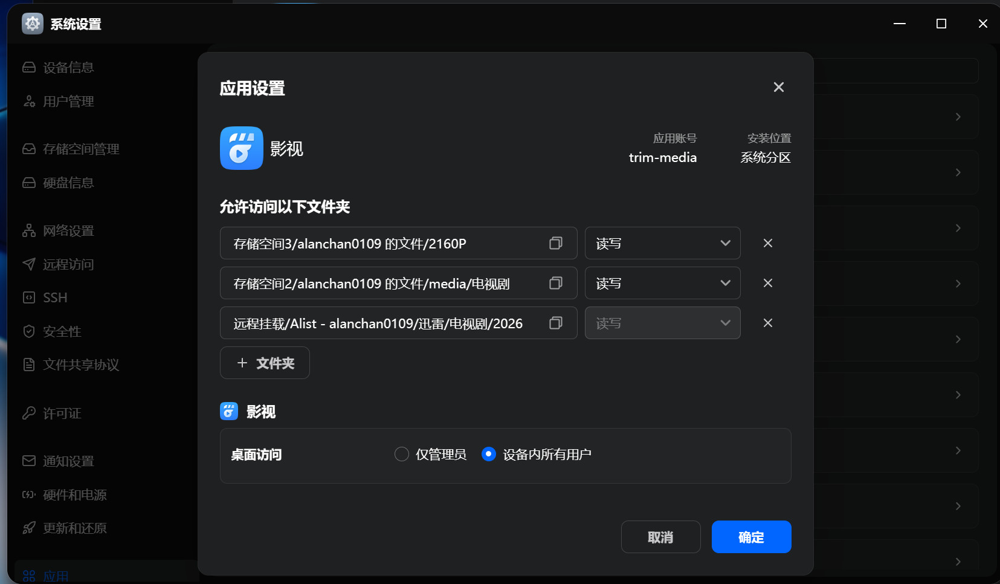
Task: Expand the permission dropdown for 电视剧 folder
Action: (662, 283)
